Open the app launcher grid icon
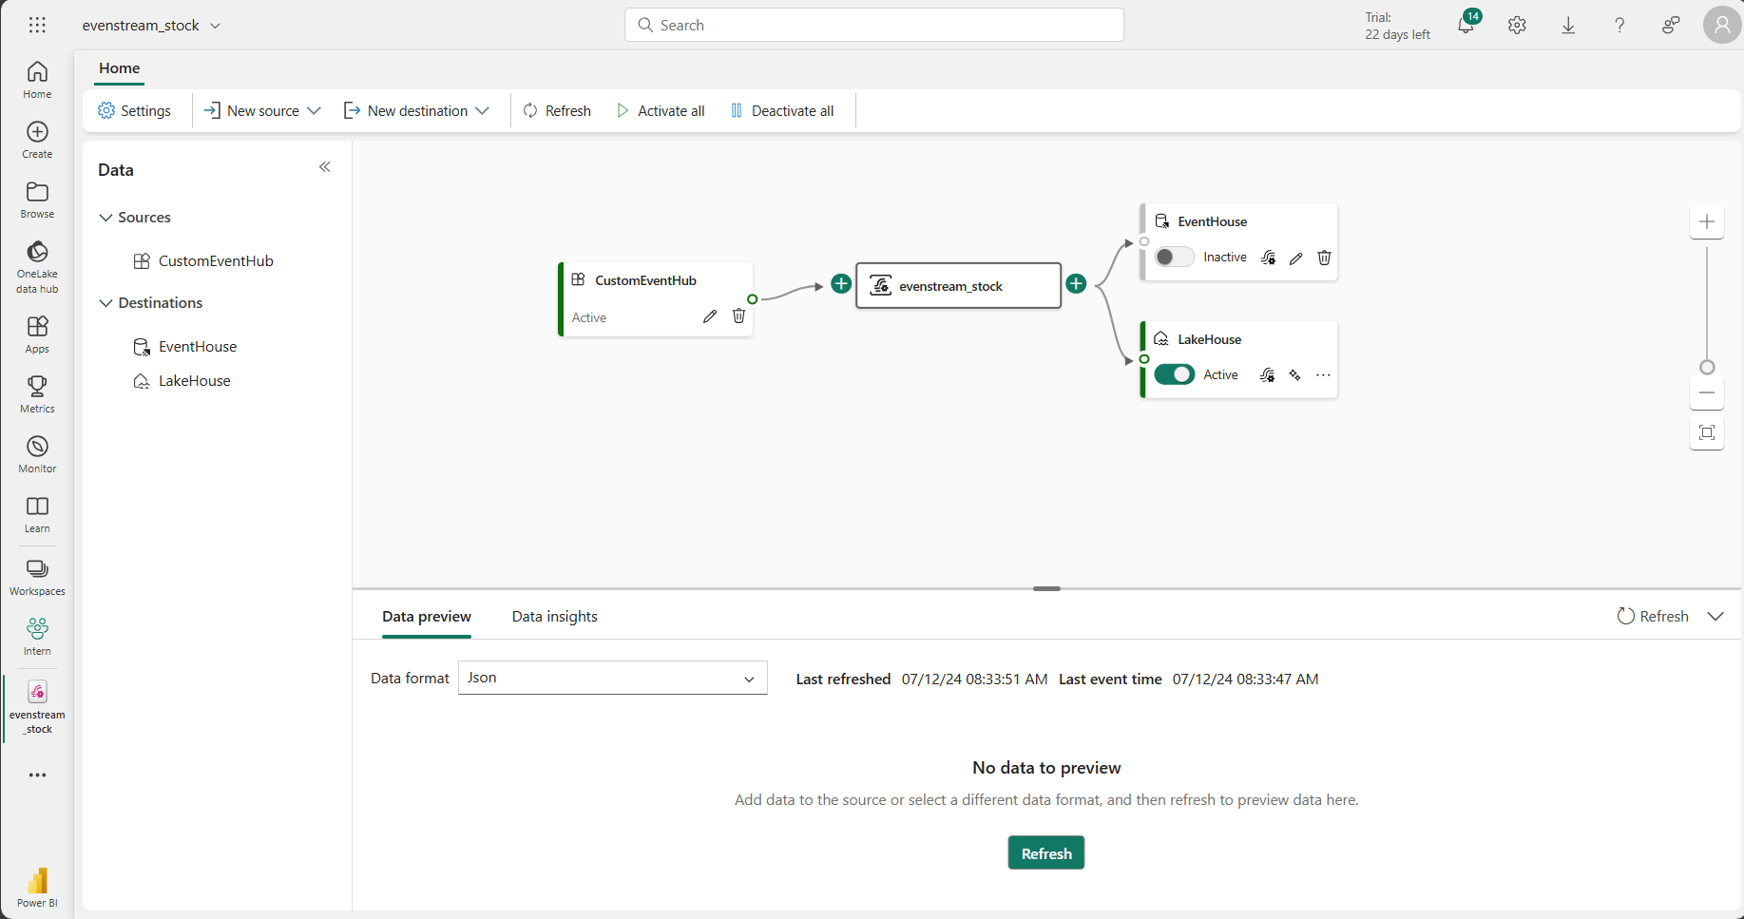 [x=37, y=25]
